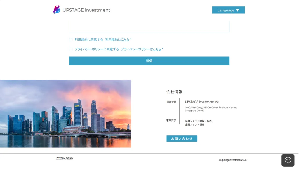The width and height of the screenshot is (299, 170).
Task: Click the UPSTAGE flame logo icon
Action: [x=56, y=10]
